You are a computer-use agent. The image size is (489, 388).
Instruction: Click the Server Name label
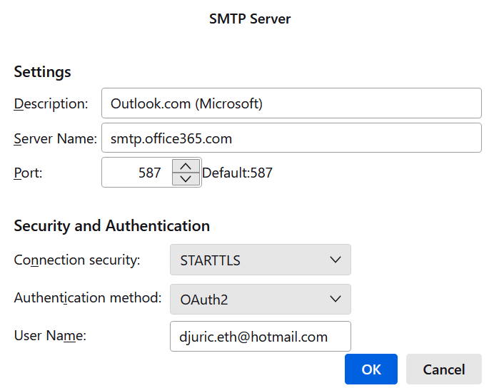55,138
